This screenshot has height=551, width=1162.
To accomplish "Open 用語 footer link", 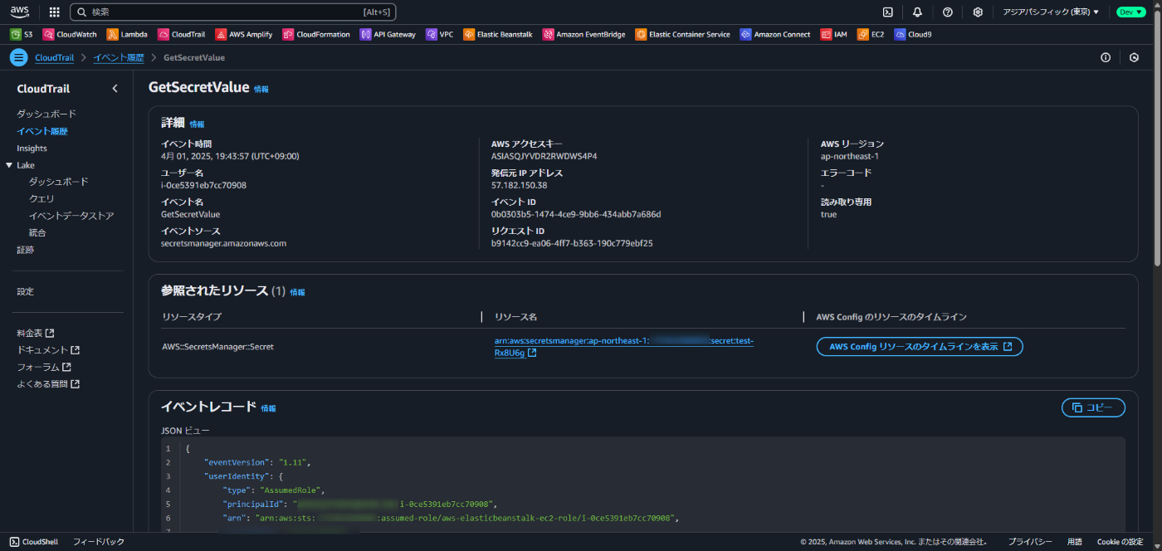I will click(1075, 542).
